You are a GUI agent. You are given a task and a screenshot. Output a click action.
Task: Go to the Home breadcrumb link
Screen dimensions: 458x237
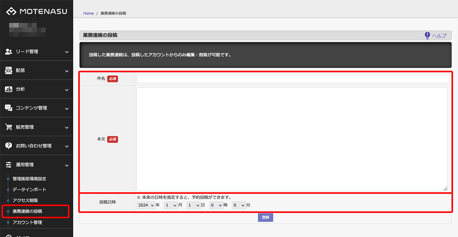89,13
